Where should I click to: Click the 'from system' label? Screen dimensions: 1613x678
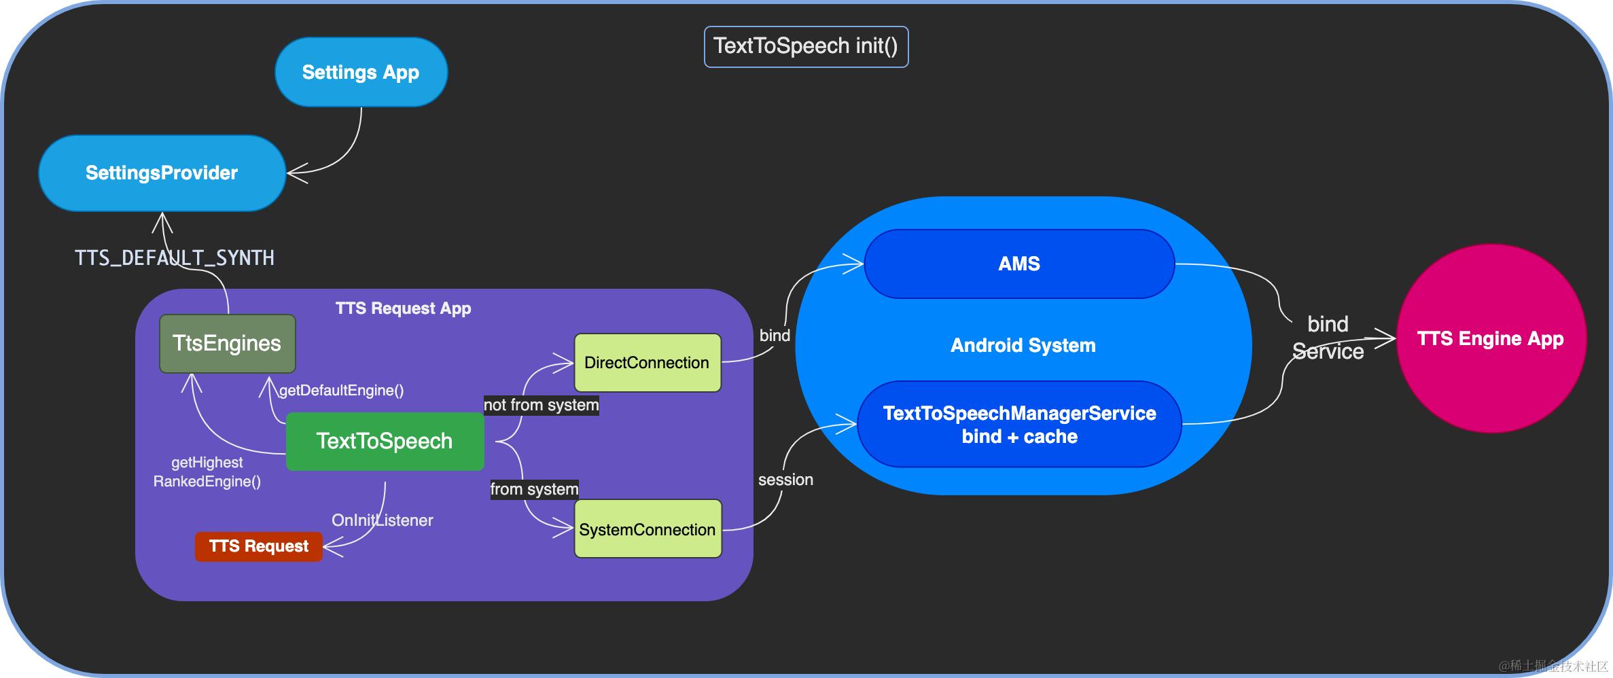click(535, 488)
